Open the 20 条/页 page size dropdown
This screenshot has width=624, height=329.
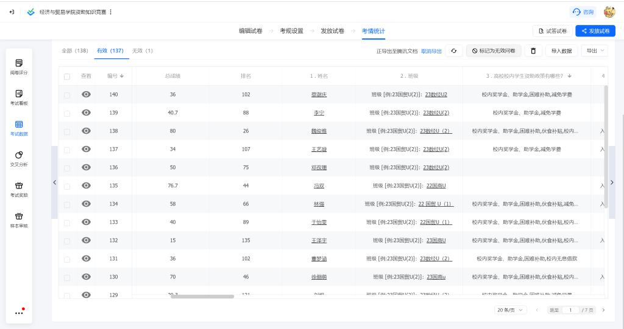click(x=511, y=310)
